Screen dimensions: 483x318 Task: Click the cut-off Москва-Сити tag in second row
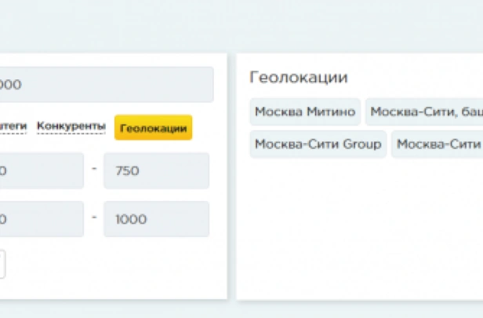tap(437, 144)
